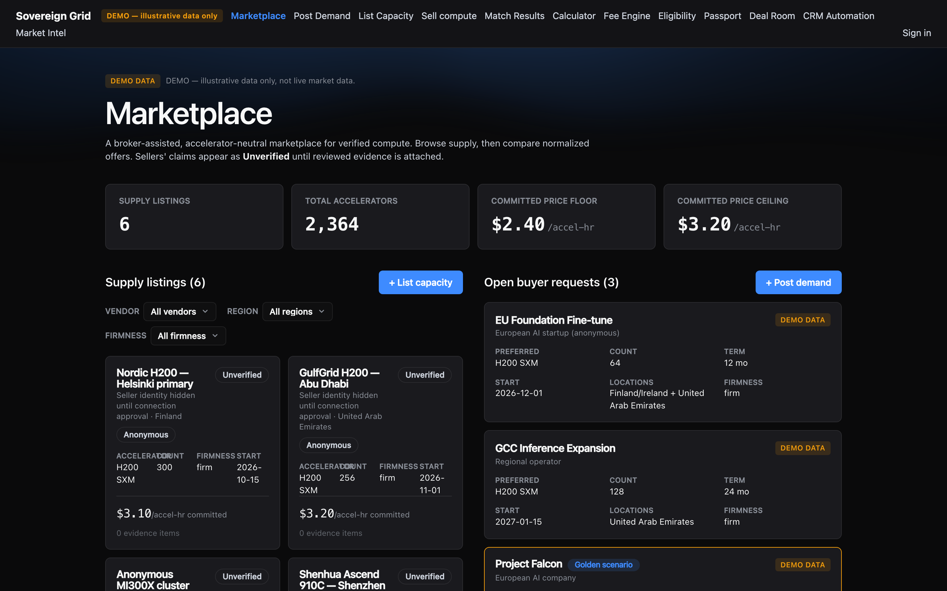Click the Committed Price Ceiling card

(x=753, y=217)
